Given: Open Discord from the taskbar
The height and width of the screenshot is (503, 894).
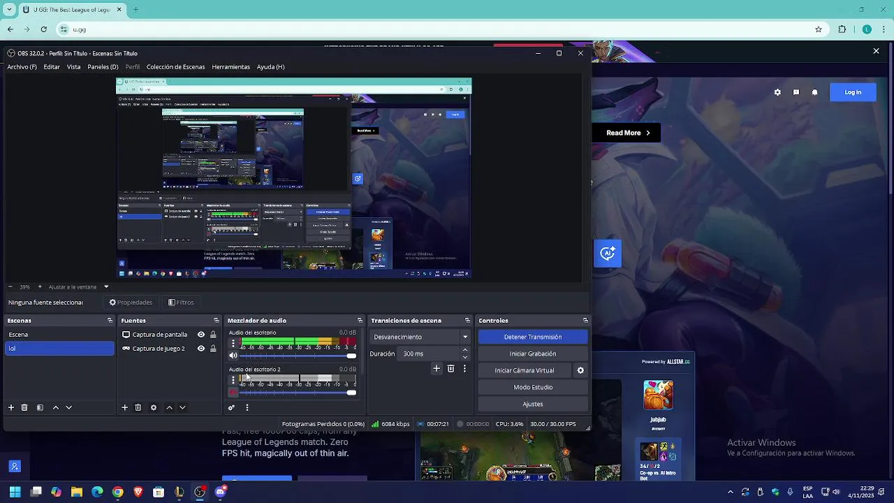Looking at the screenshot, I should tap(220, 492).
